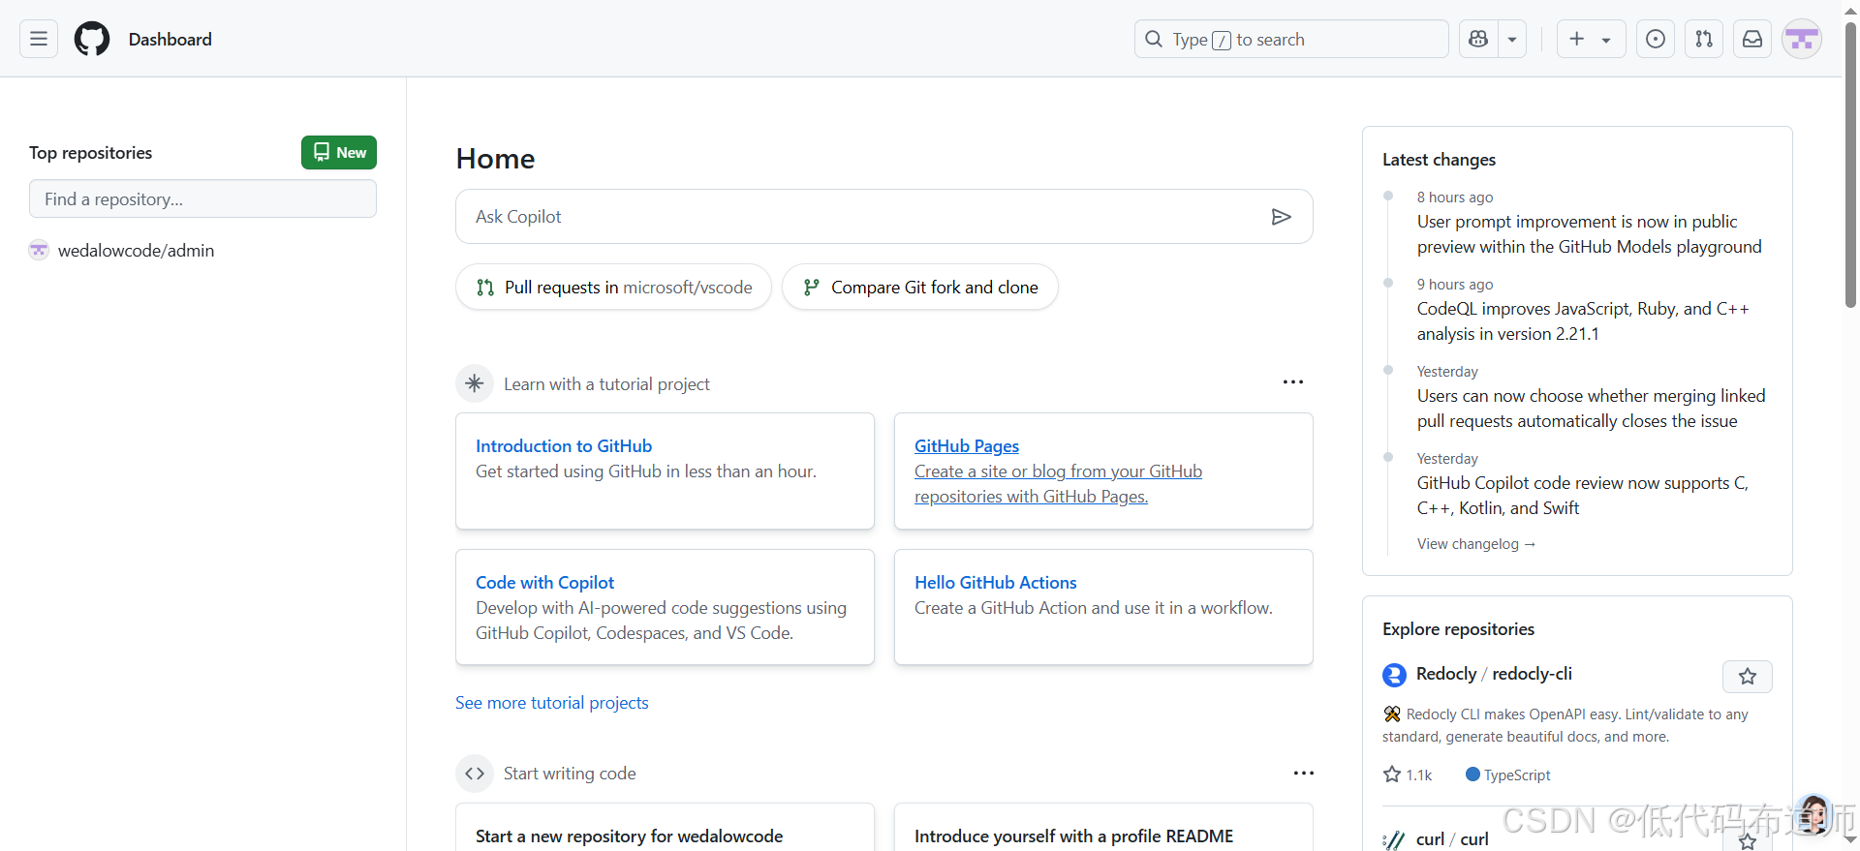Open options for Start writing code section
Viewport: 1860px width, 851px height.
click(x=1304, y=773)
